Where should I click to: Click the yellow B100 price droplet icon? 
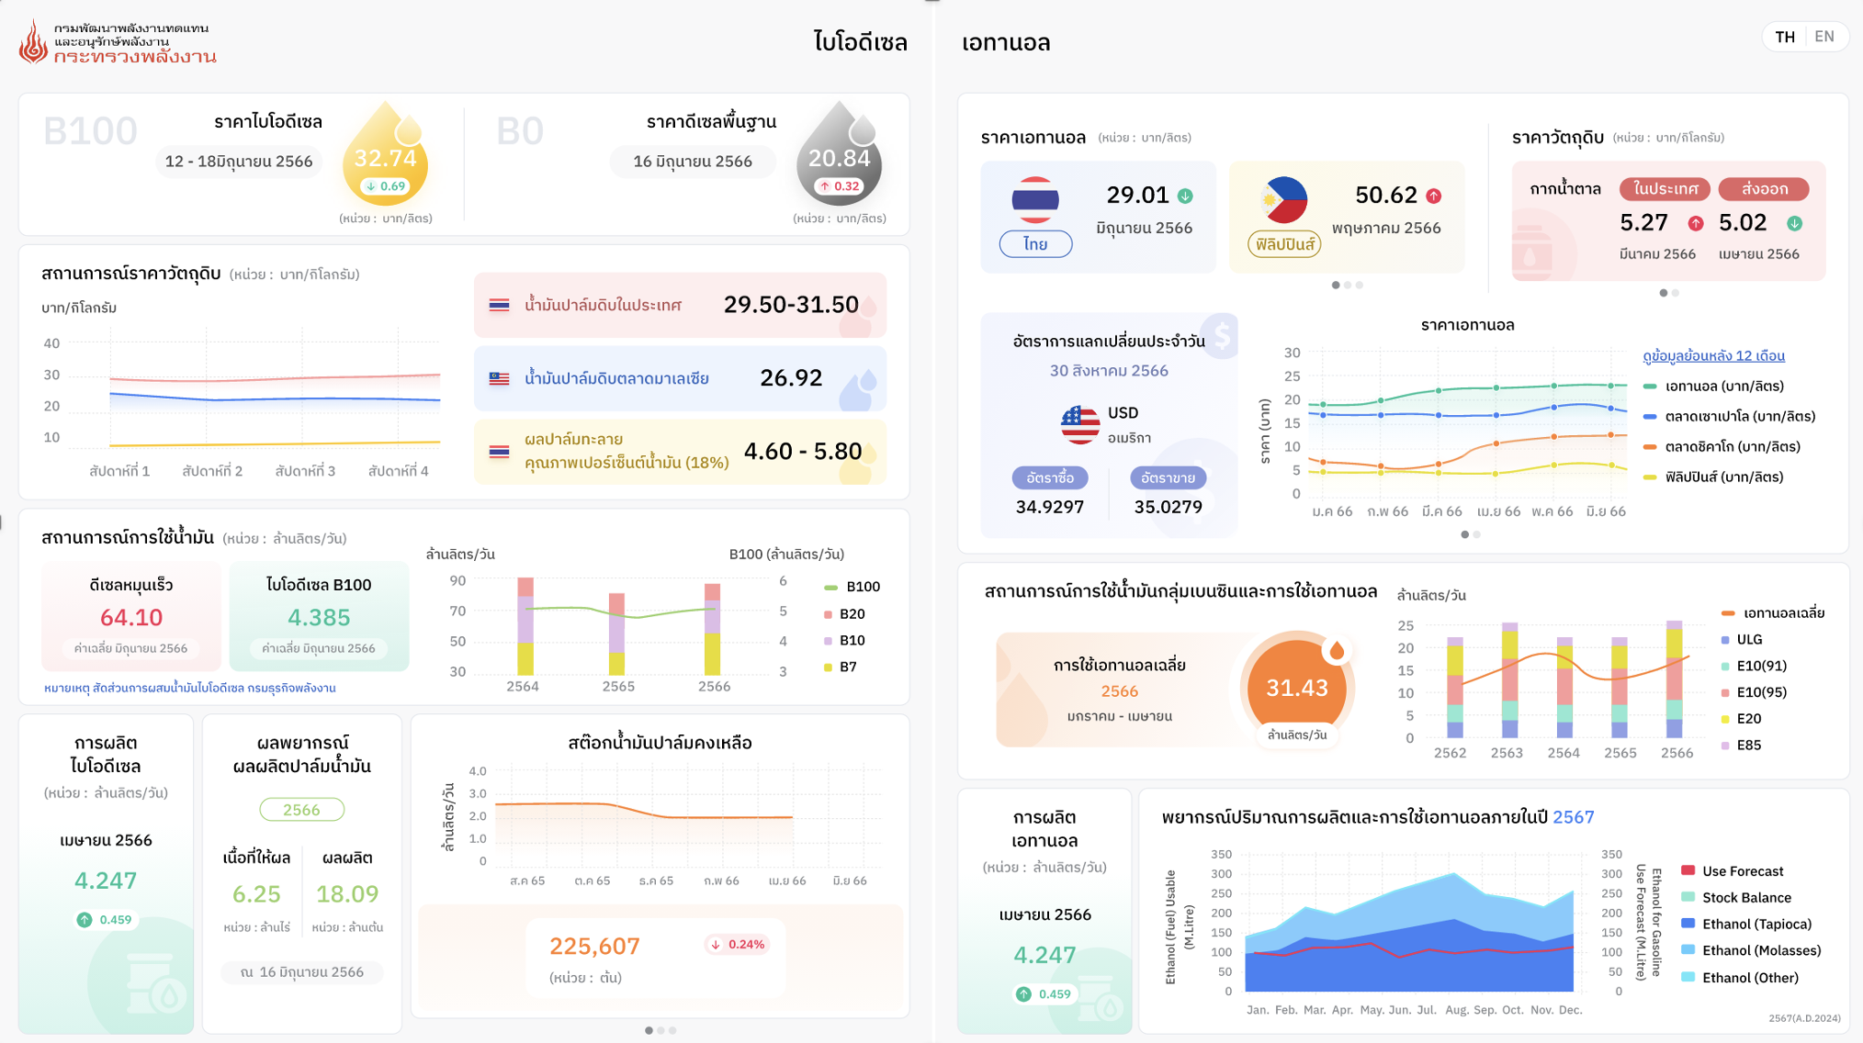[x=385, y=156]
